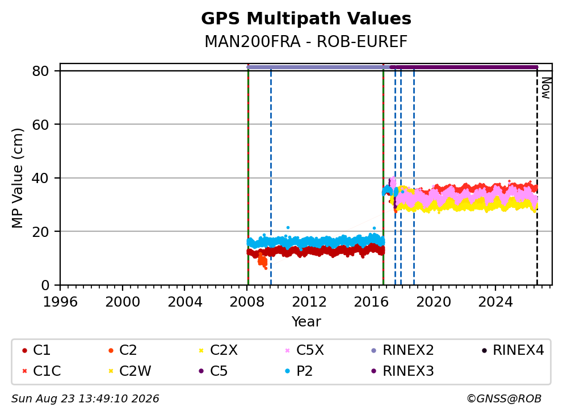Click the orange C2 data cluster near 2009

(263, 261)
